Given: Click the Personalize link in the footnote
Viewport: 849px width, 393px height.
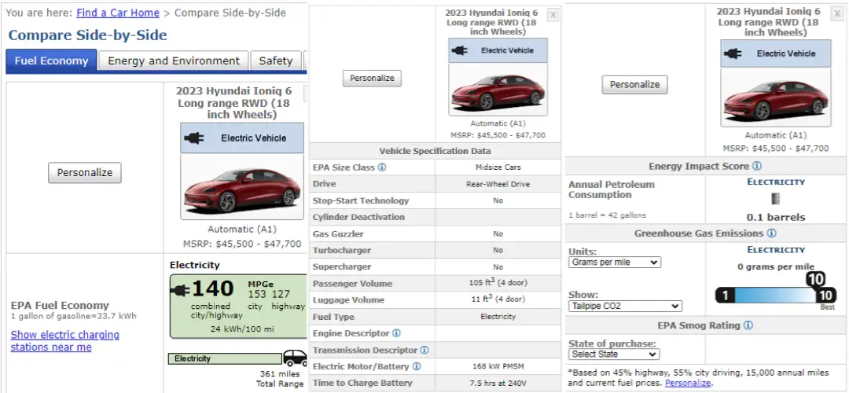Looking at the screenshot, I should coord(688,383).
